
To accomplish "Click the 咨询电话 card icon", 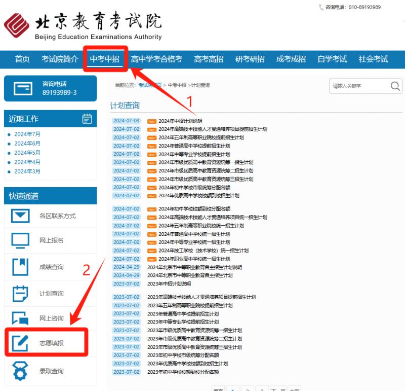I will (23, 89).
